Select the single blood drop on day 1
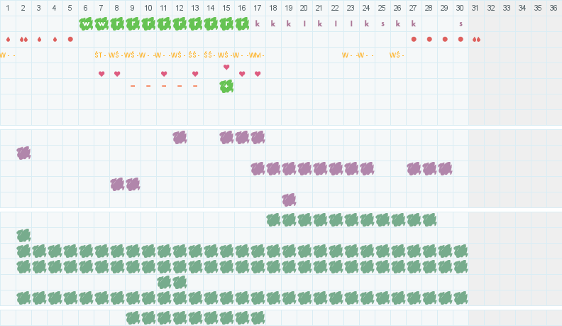Image resolution: width=562 pixels, height=326 pixels. pos(8,39)
